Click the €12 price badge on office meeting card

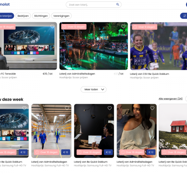pos(108,152)
